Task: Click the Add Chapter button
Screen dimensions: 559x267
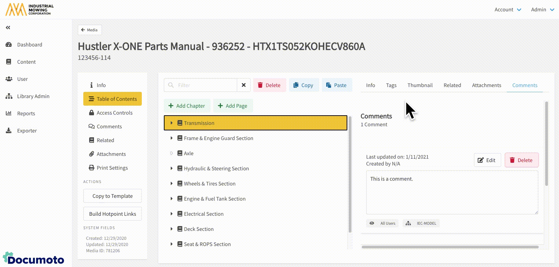Action: pyautogui.click(x=187, y=106)
